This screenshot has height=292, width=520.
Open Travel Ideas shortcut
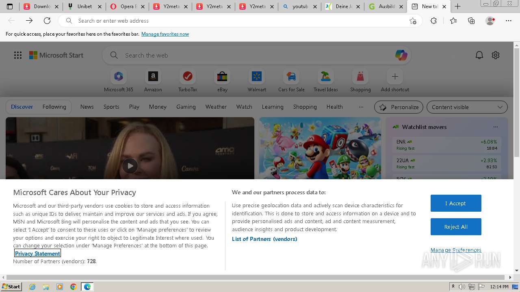tap(326, 81)
